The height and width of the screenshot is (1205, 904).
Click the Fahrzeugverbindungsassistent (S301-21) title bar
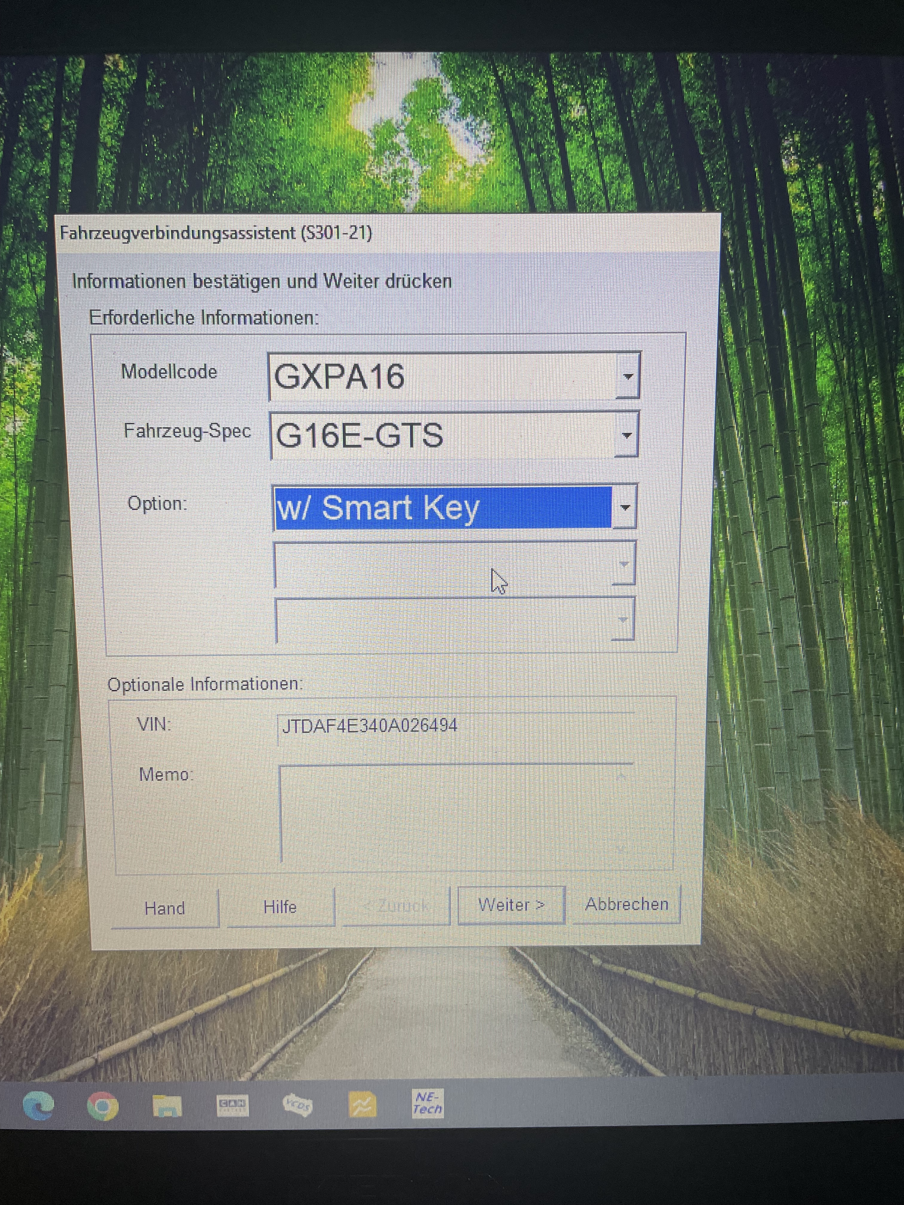point(388,233)
